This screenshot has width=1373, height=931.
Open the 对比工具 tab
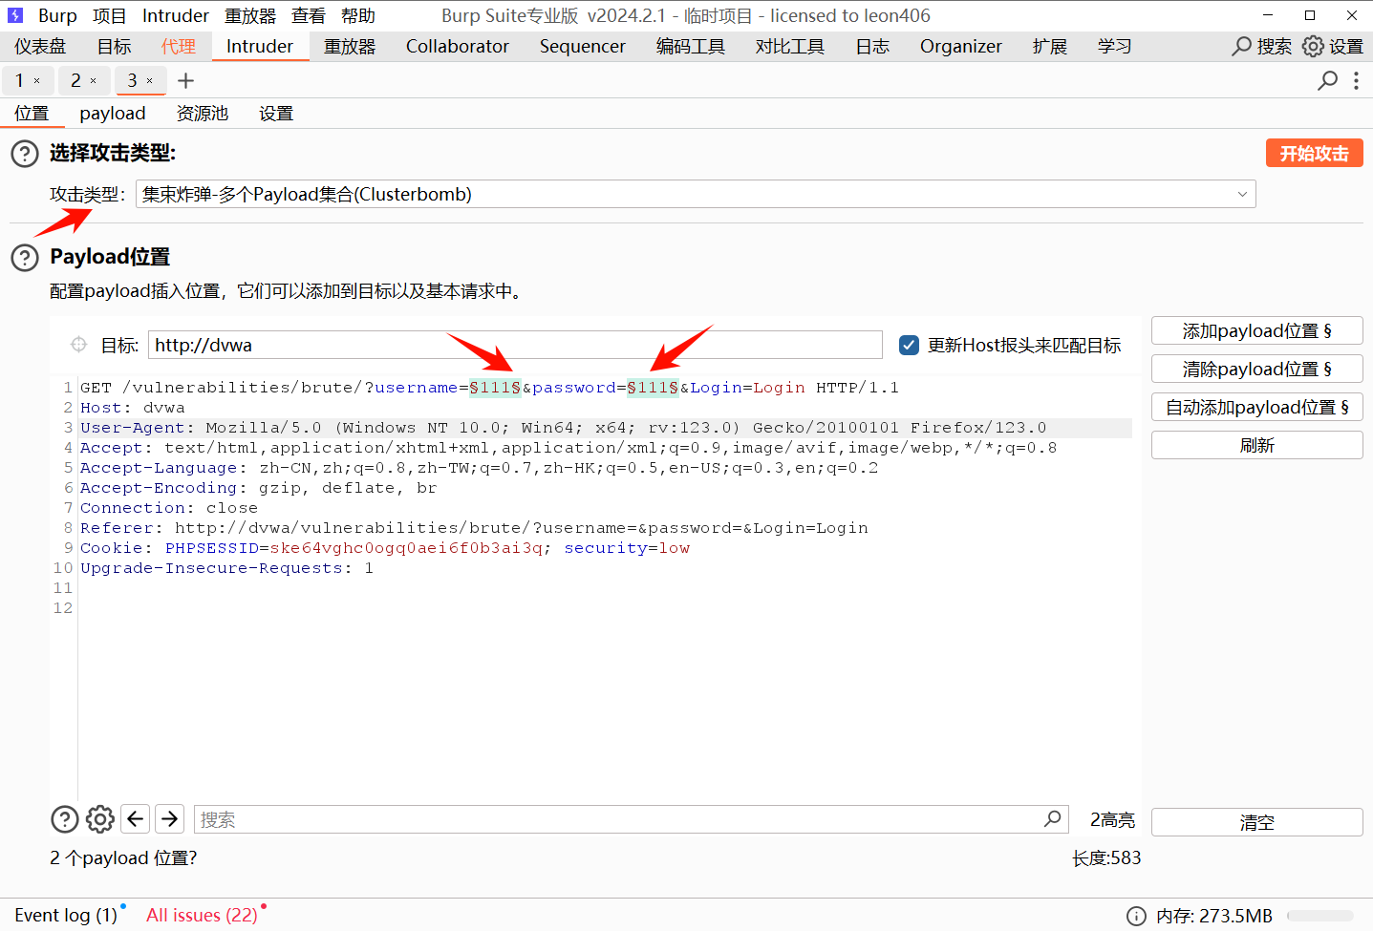789,46
